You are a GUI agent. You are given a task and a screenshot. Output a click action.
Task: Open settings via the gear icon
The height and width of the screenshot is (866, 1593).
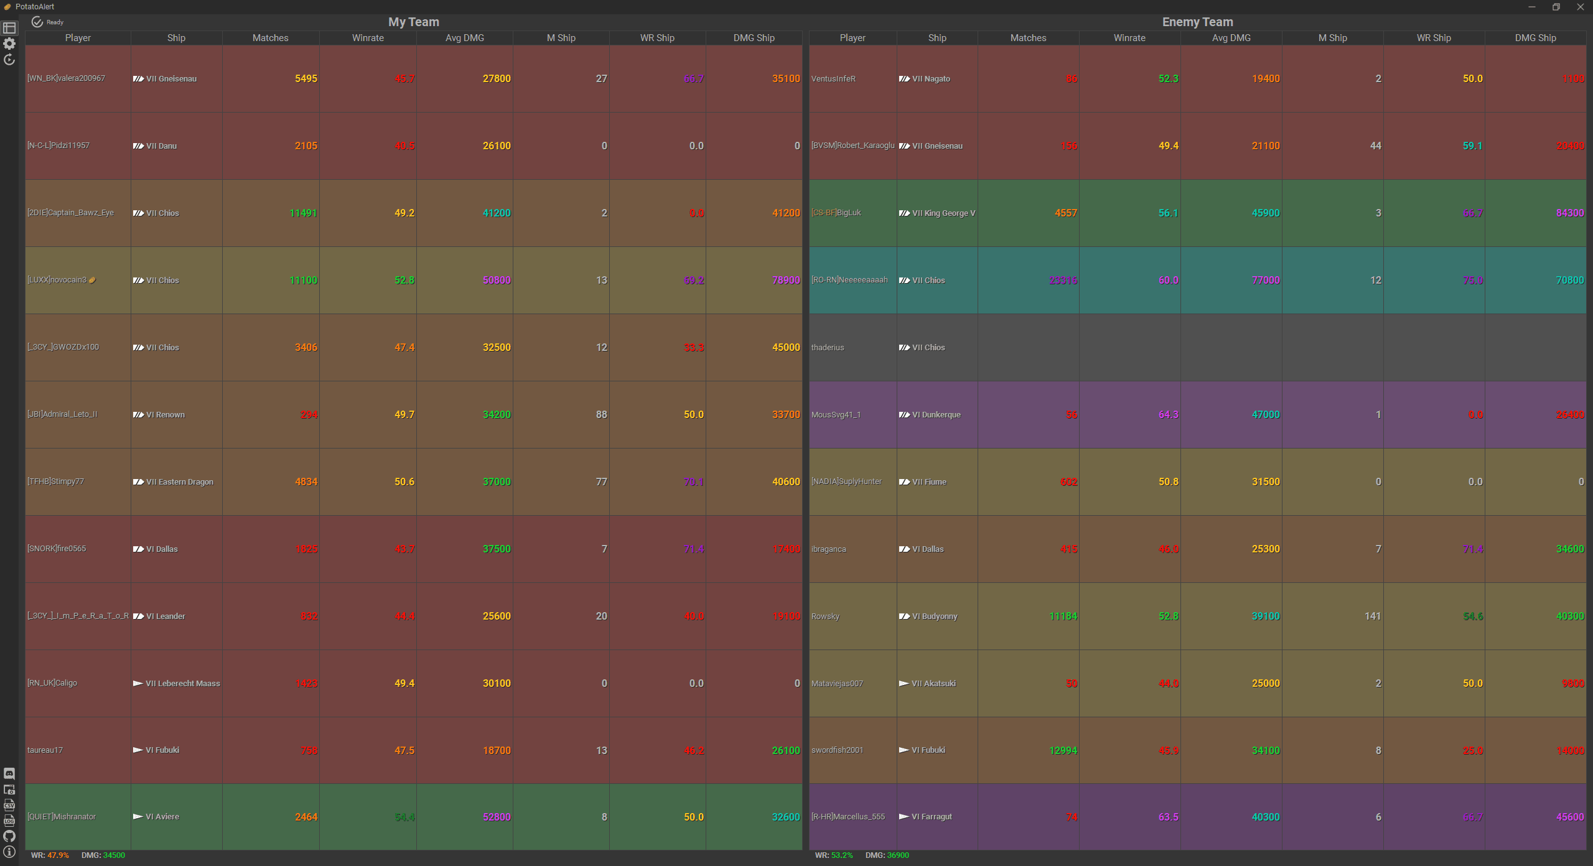pyautogui.click(x=9, y=44)
